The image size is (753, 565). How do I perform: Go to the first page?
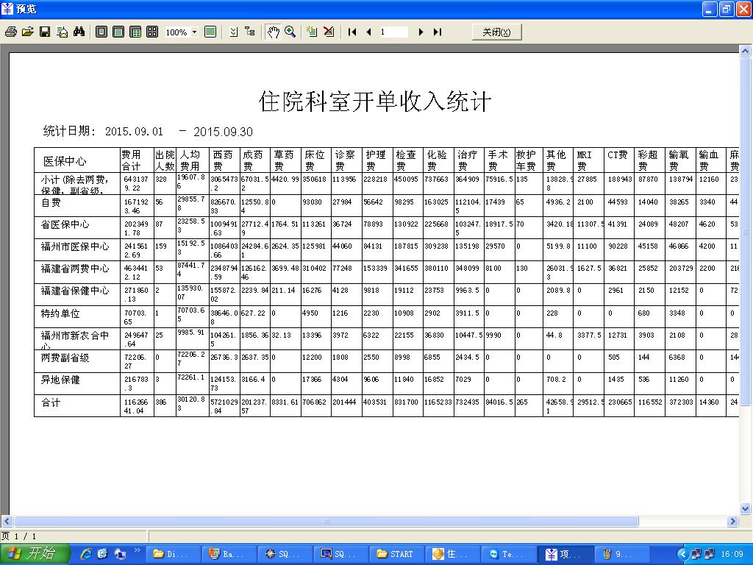tap(352, 32)
